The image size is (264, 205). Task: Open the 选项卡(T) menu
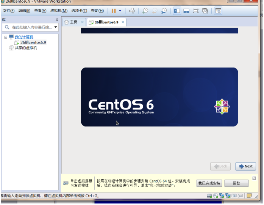[x=79, y=11]
